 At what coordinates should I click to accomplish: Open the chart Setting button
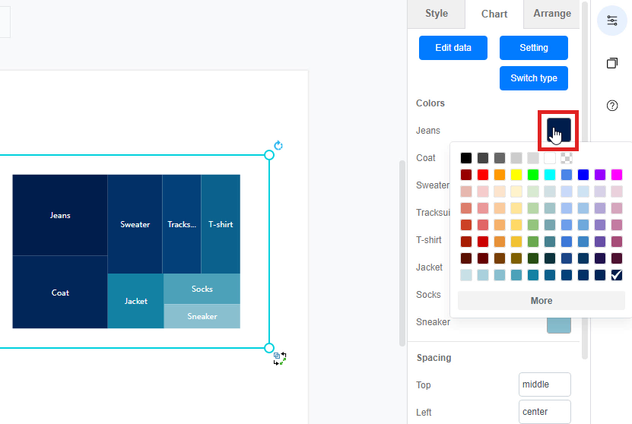pyautogui.click(x=534, y=48)
